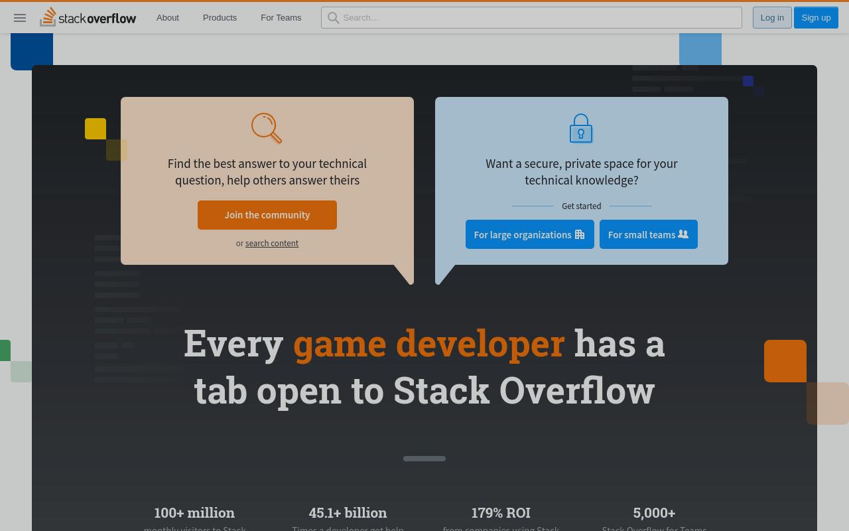
Task: Choose For small teams button
Action: [x=649, y=234]
